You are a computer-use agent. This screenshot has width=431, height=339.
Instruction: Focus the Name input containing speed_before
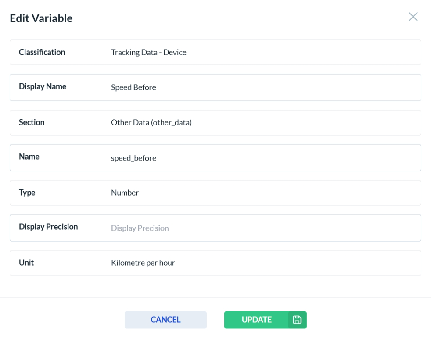(x=263, y=158)
